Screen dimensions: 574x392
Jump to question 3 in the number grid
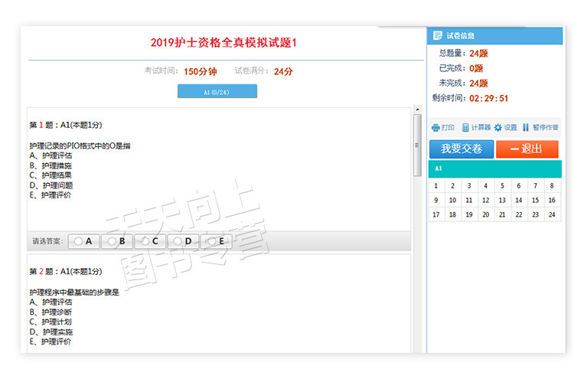[x=469, y=186]
